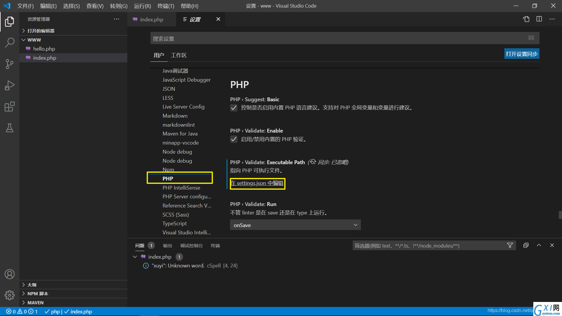Click the xuyi Unknown word problem entry
The height and width of the screenshot is (316, 562).
194,266
